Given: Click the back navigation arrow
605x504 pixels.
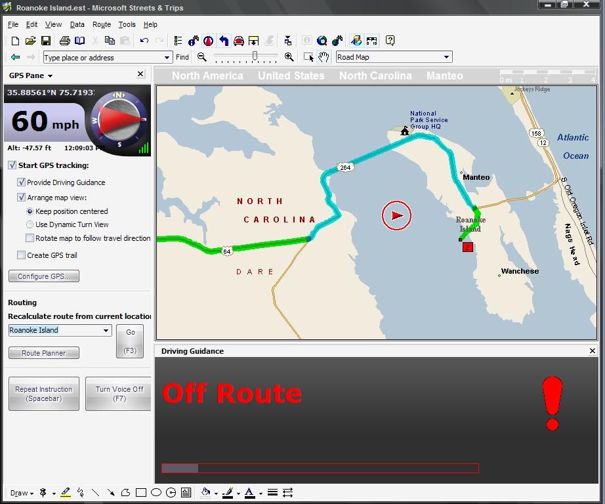Looking at the screenshot, I should pyautogui.click(x=16, y=57).
